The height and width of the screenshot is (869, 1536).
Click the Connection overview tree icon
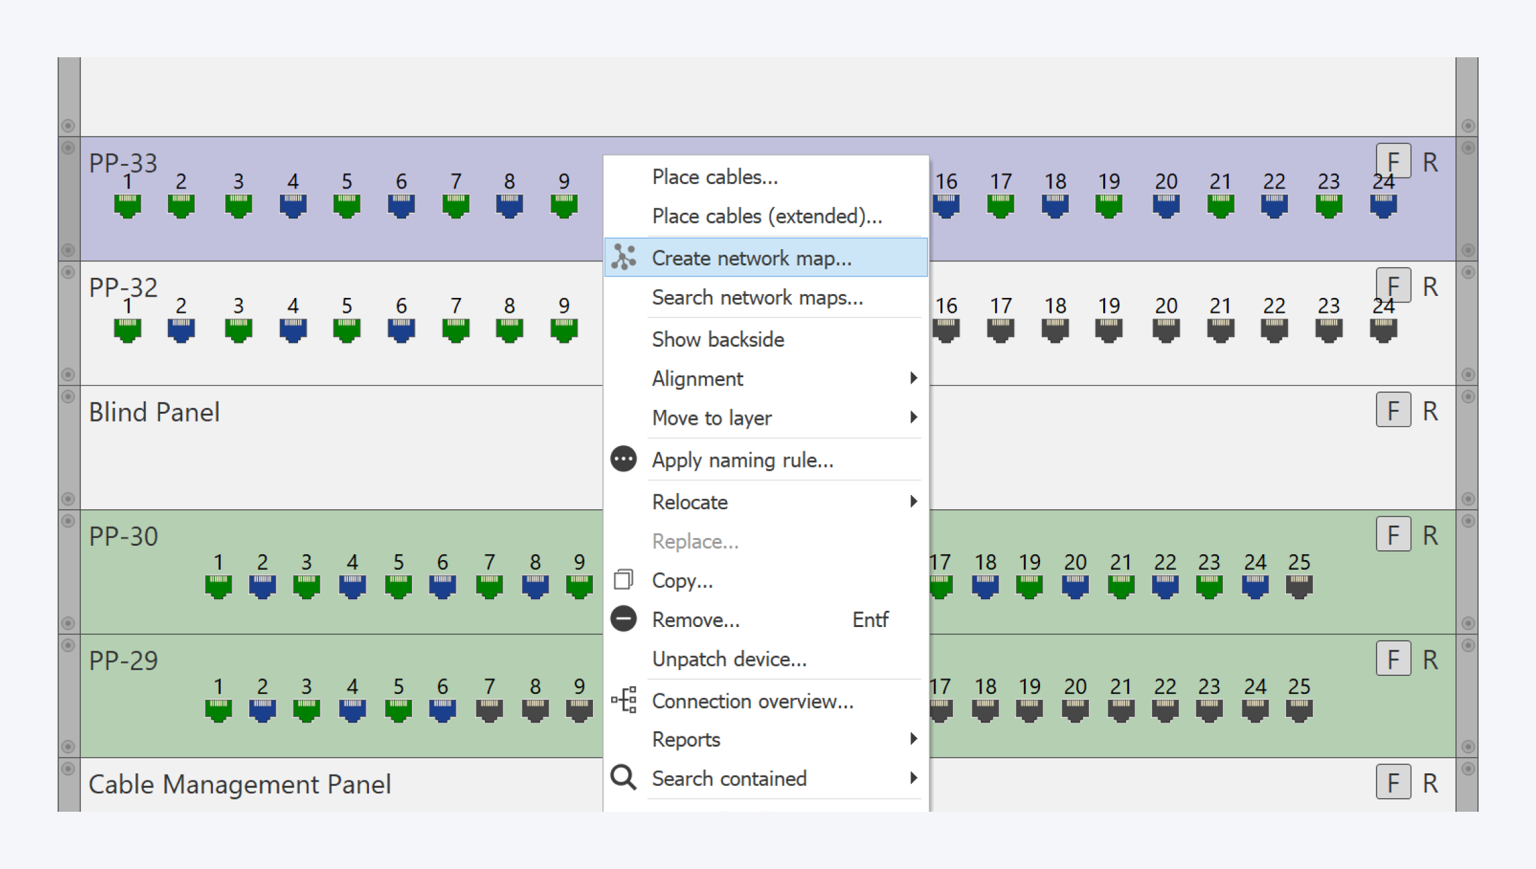point(624,700)
